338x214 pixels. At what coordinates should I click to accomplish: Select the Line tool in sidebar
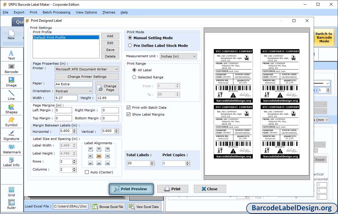[x=11, y=95]
